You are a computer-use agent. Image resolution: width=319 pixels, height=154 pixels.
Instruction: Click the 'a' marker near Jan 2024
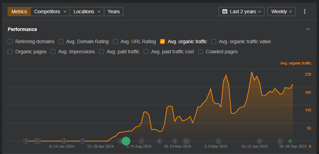tap(64, 141)
